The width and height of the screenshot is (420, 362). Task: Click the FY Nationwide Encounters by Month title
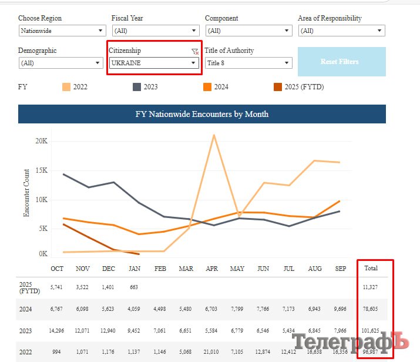[202, 114]
